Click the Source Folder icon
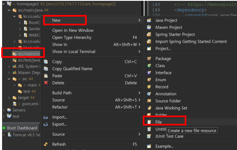The height and width of the screenshot is (150, 237). pos(149,101)
